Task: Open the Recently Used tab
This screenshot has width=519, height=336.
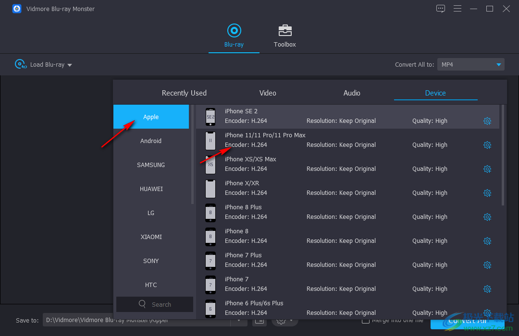Action: pos(184,93)
